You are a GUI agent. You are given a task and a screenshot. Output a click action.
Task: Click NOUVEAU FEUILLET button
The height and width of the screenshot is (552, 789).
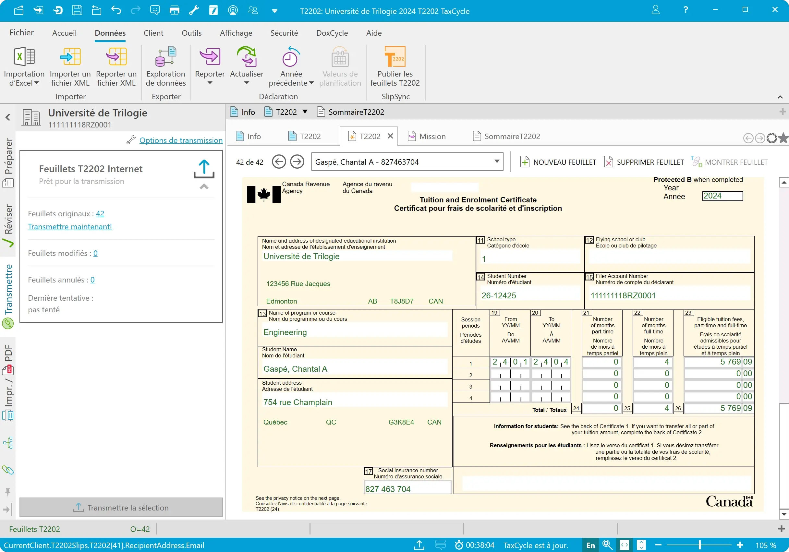pos(558,162)
